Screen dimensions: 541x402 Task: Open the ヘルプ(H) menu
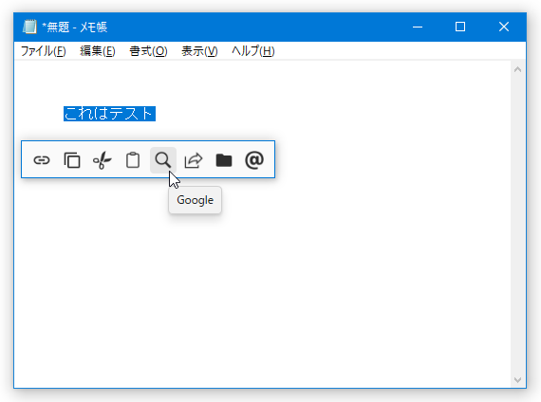[252, 51]
